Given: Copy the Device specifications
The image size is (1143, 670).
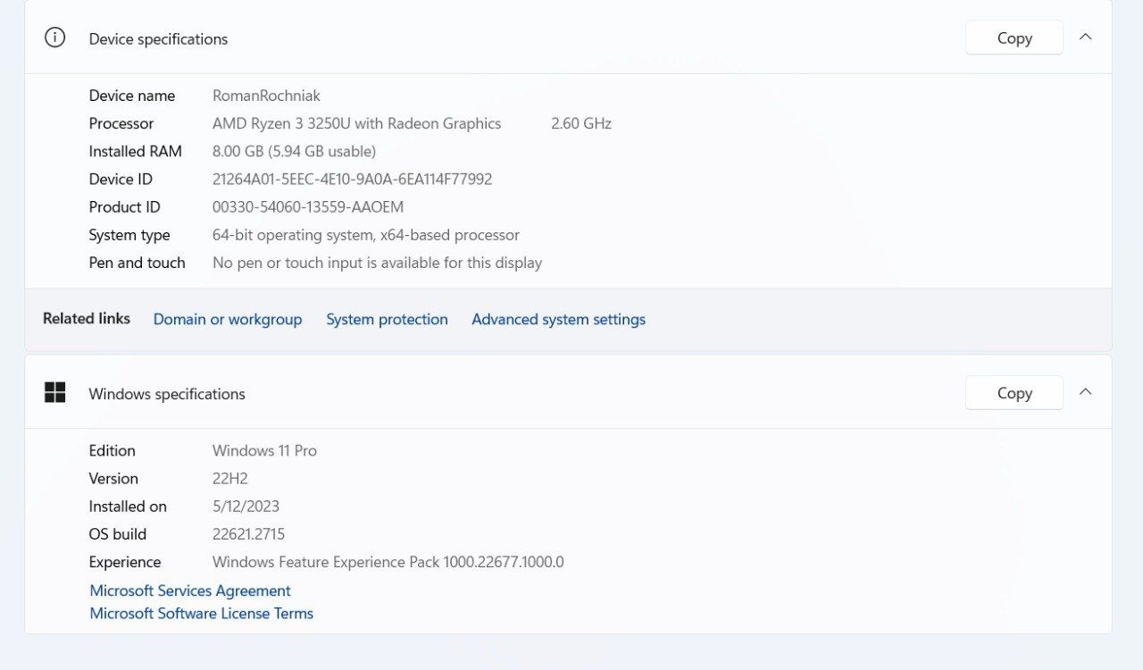Looking at the screenshot, I should (1014, 38).
